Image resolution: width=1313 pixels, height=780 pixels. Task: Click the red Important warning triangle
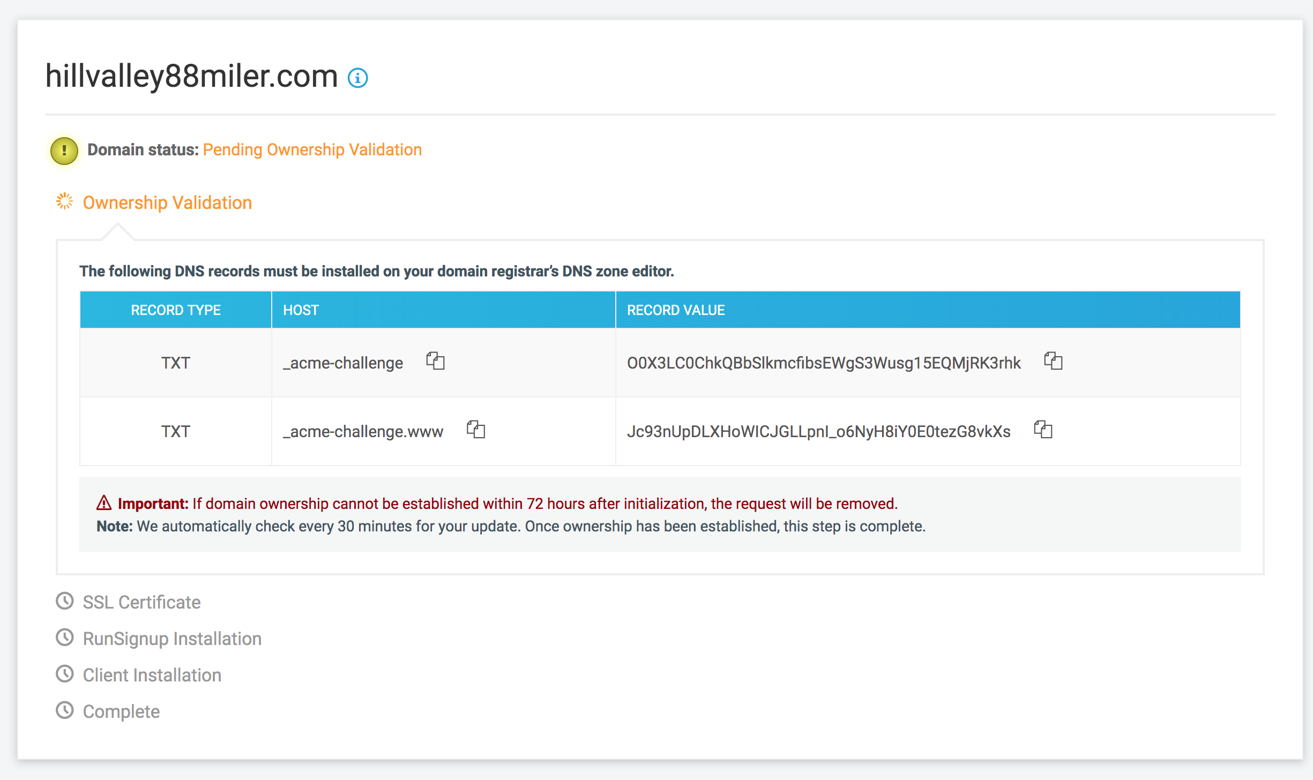pos(104,503)
